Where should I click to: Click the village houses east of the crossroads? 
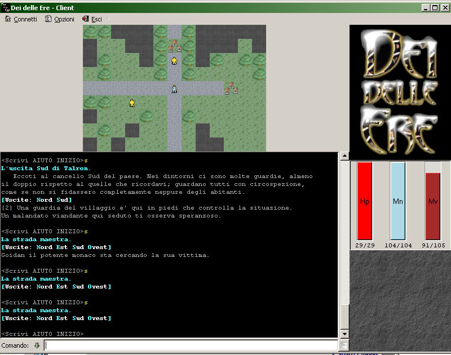[x=231, y=88]
